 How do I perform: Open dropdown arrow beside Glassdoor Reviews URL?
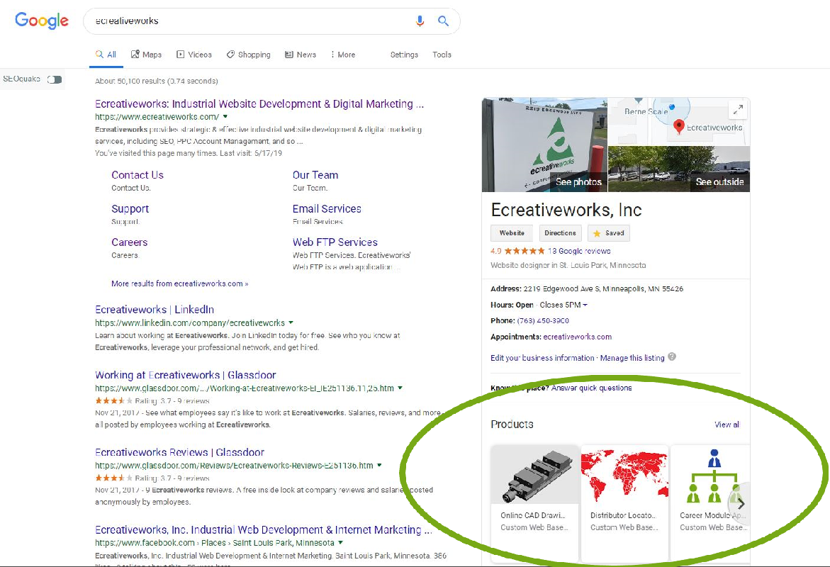tap(379, 466)
